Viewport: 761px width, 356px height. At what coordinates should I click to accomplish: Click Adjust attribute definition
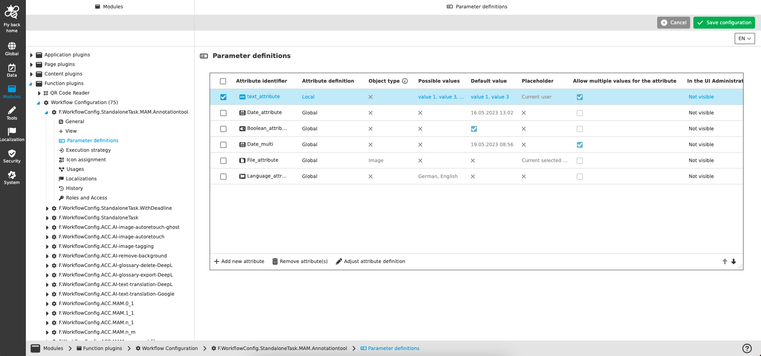click(x=371, y=261)
